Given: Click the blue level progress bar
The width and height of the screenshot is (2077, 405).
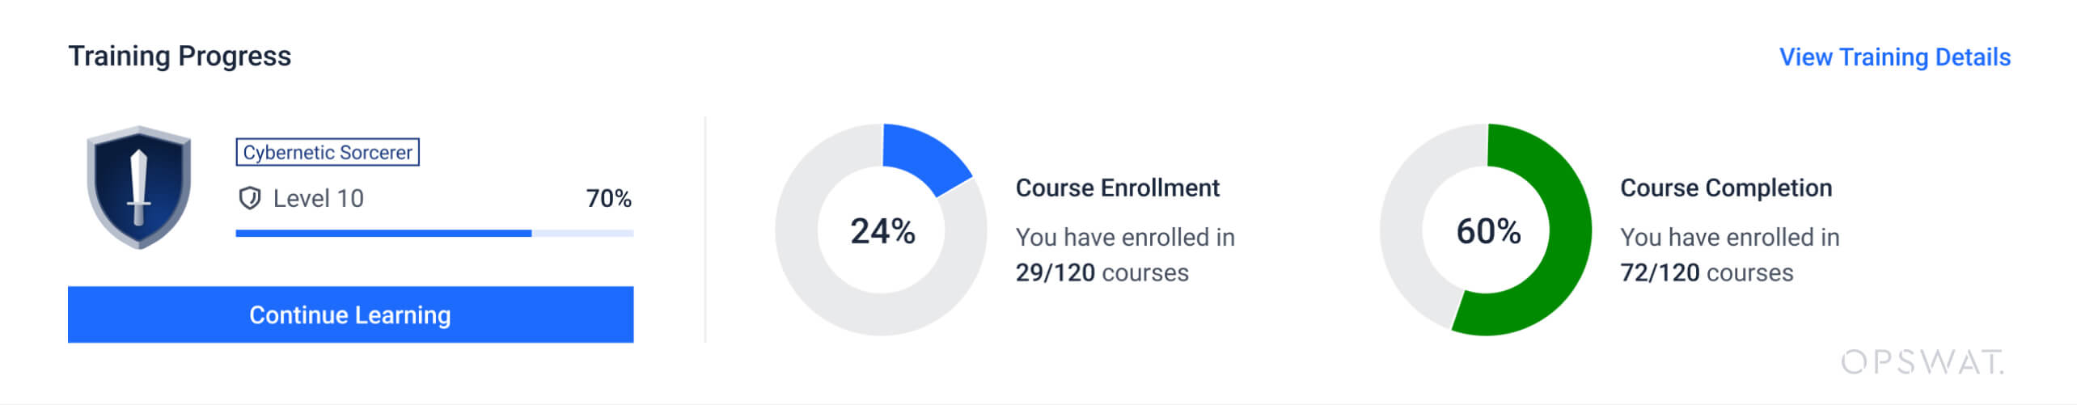Looking at the screenshot, I should (383, 234).
